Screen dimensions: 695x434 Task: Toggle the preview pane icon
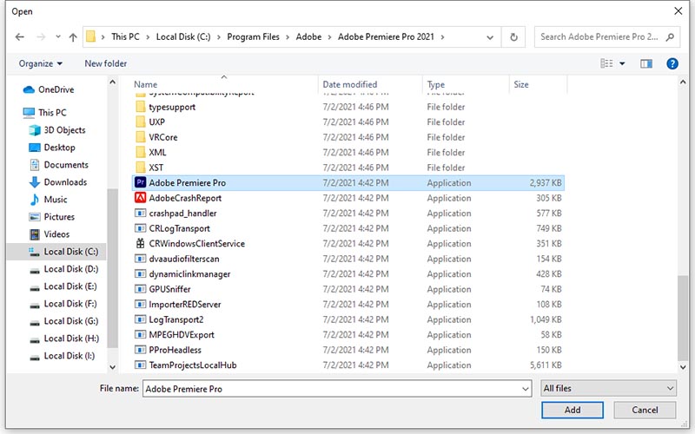pyautogui.click(x=646, y=63)
